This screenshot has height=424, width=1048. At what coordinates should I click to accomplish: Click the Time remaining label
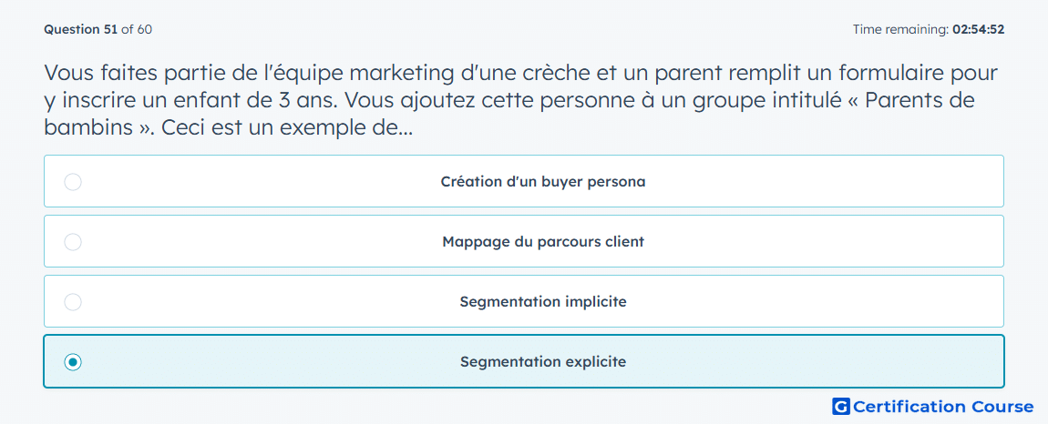point(900,29)
